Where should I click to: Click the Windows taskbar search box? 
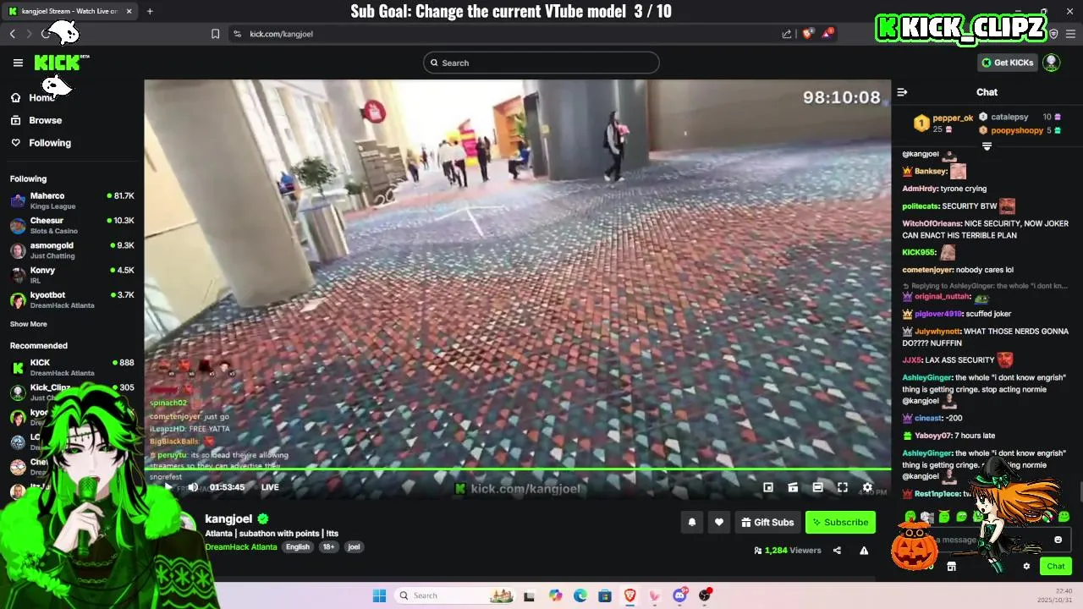coord(455,595)
